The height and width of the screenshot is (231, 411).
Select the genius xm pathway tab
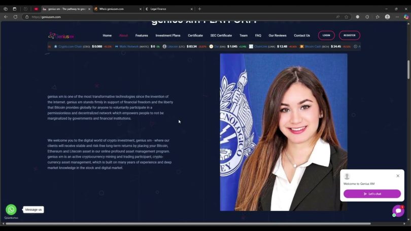tap(66, 9)
